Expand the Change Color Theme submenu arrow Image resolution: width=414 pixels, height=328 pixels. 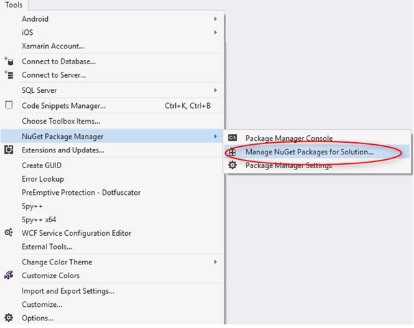click(216, 262)
